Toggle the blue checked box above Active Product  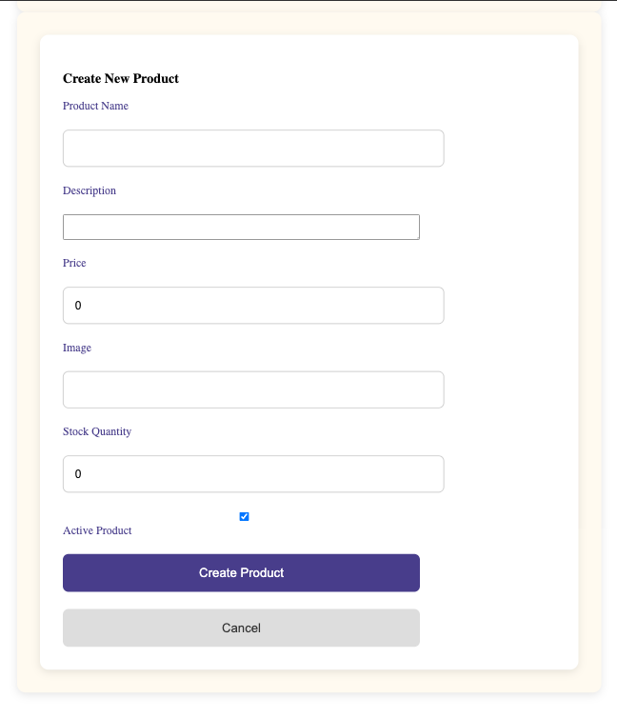244,516
